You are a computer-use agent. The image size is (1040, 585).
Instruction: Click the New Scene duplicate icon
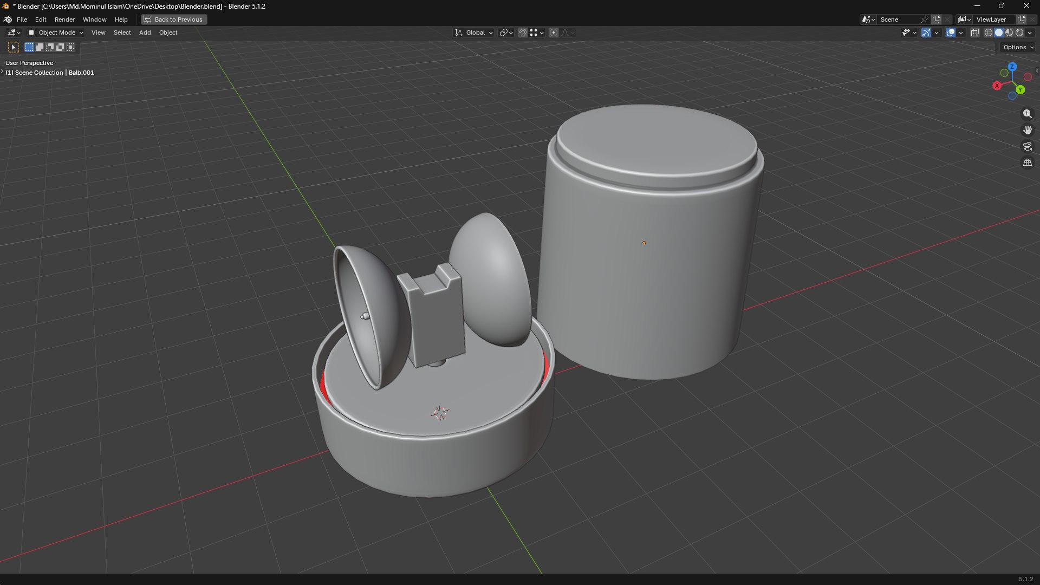tap(937, 19)
